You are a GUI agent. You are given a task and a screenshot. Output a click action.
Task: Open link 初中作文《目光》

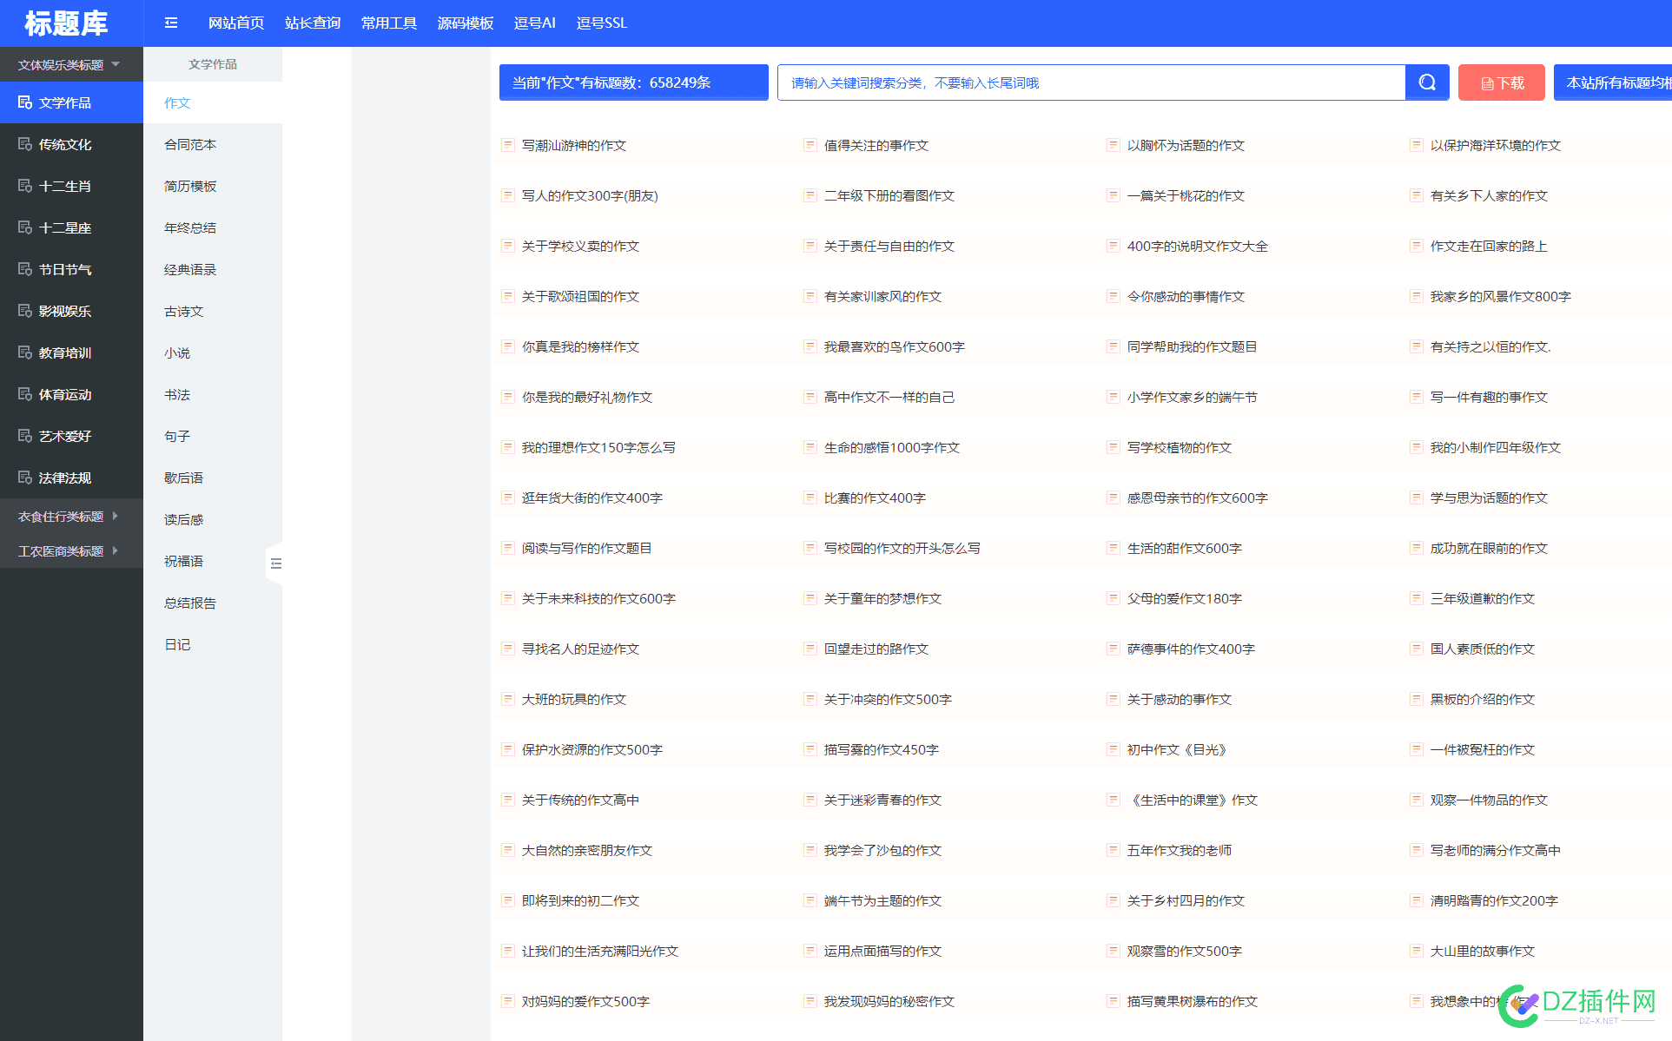click(1176, 749)
